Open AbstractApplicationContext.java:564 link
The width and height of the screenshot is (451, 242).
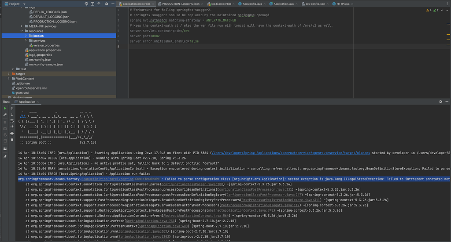196,216
